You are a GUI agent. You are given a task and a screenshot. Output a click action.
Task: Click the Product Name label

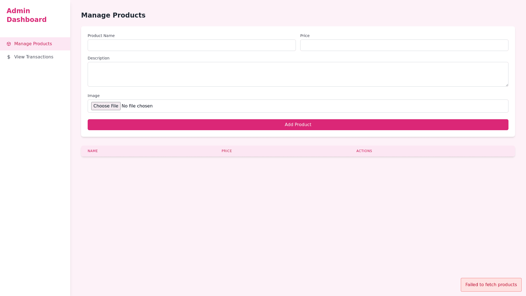101,36
